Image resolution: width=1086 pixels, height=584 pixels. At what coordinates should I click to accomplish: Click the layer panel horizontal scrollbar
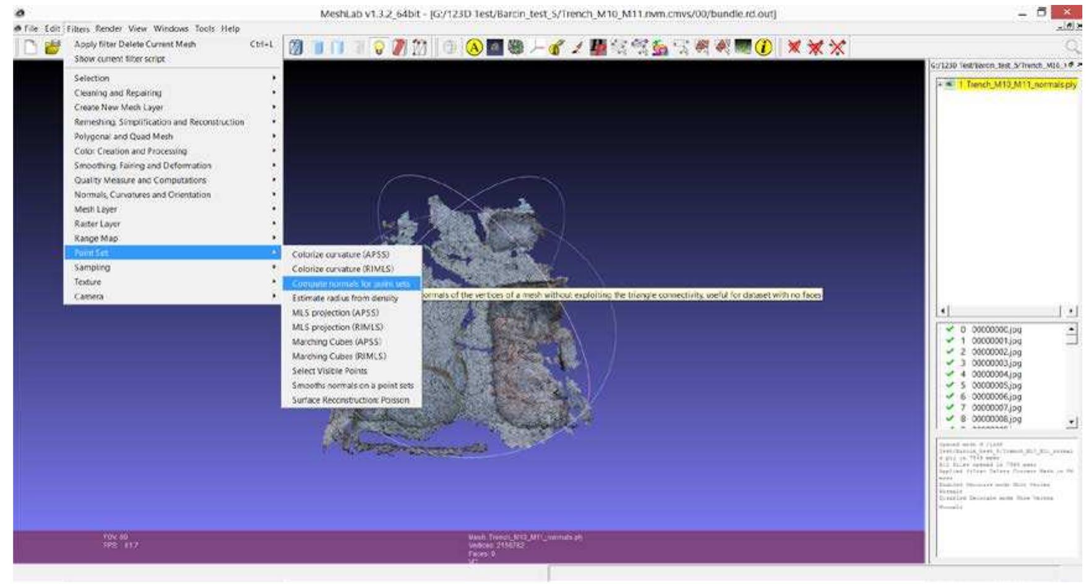(x=1007, y=311)
